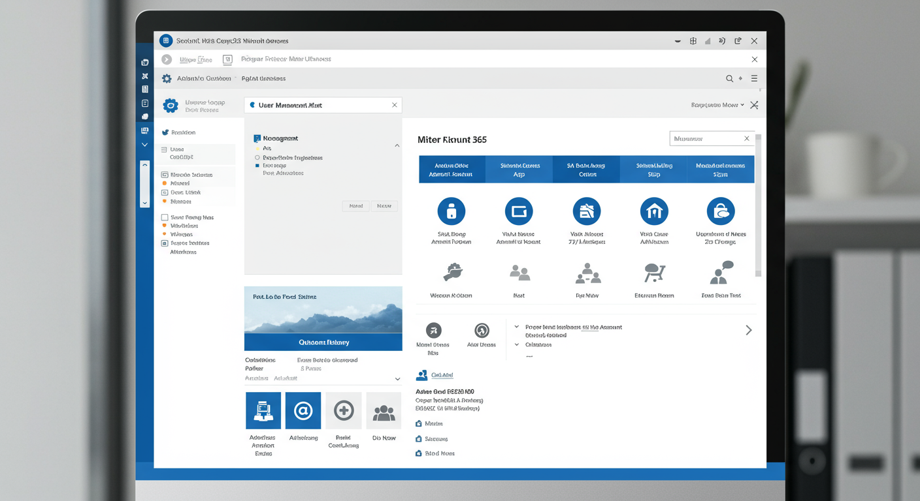Expand the first chevron row beside the dark circle icons
920x501 pixels.
tap(517, 327)
